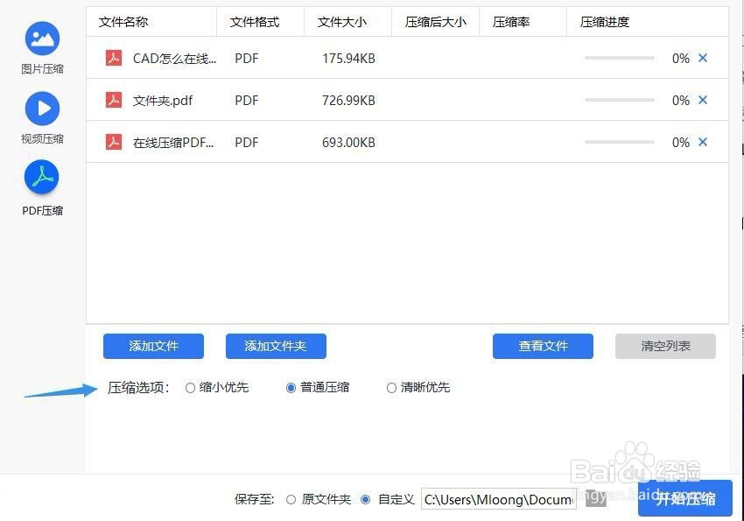Start compressing with 开始压缩
This screenshot has width=744, height=521.
(686, 499)
